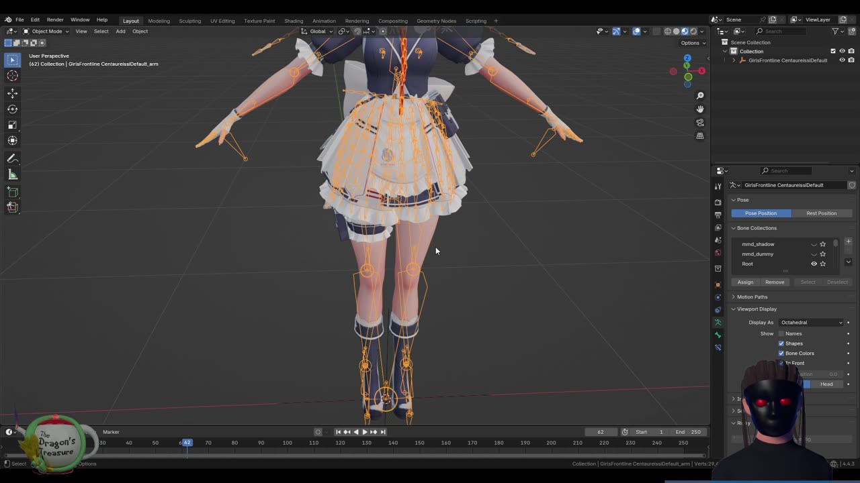The image size is (860, 483).
Task: Open the Display As Octahedral dropdown
Action: 811,323
